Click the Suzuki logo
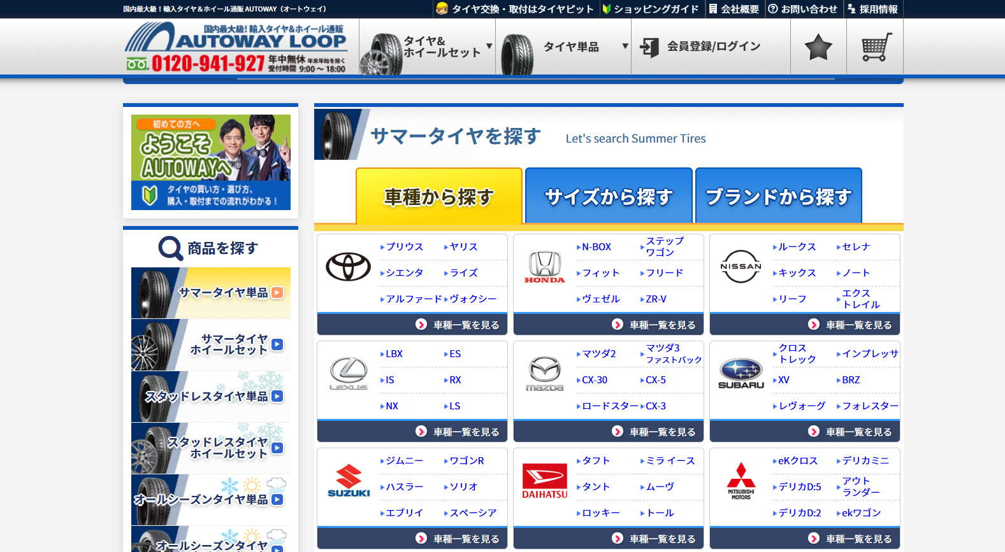This screenshot has width=1005, height=552. click(x=348, y=481)
